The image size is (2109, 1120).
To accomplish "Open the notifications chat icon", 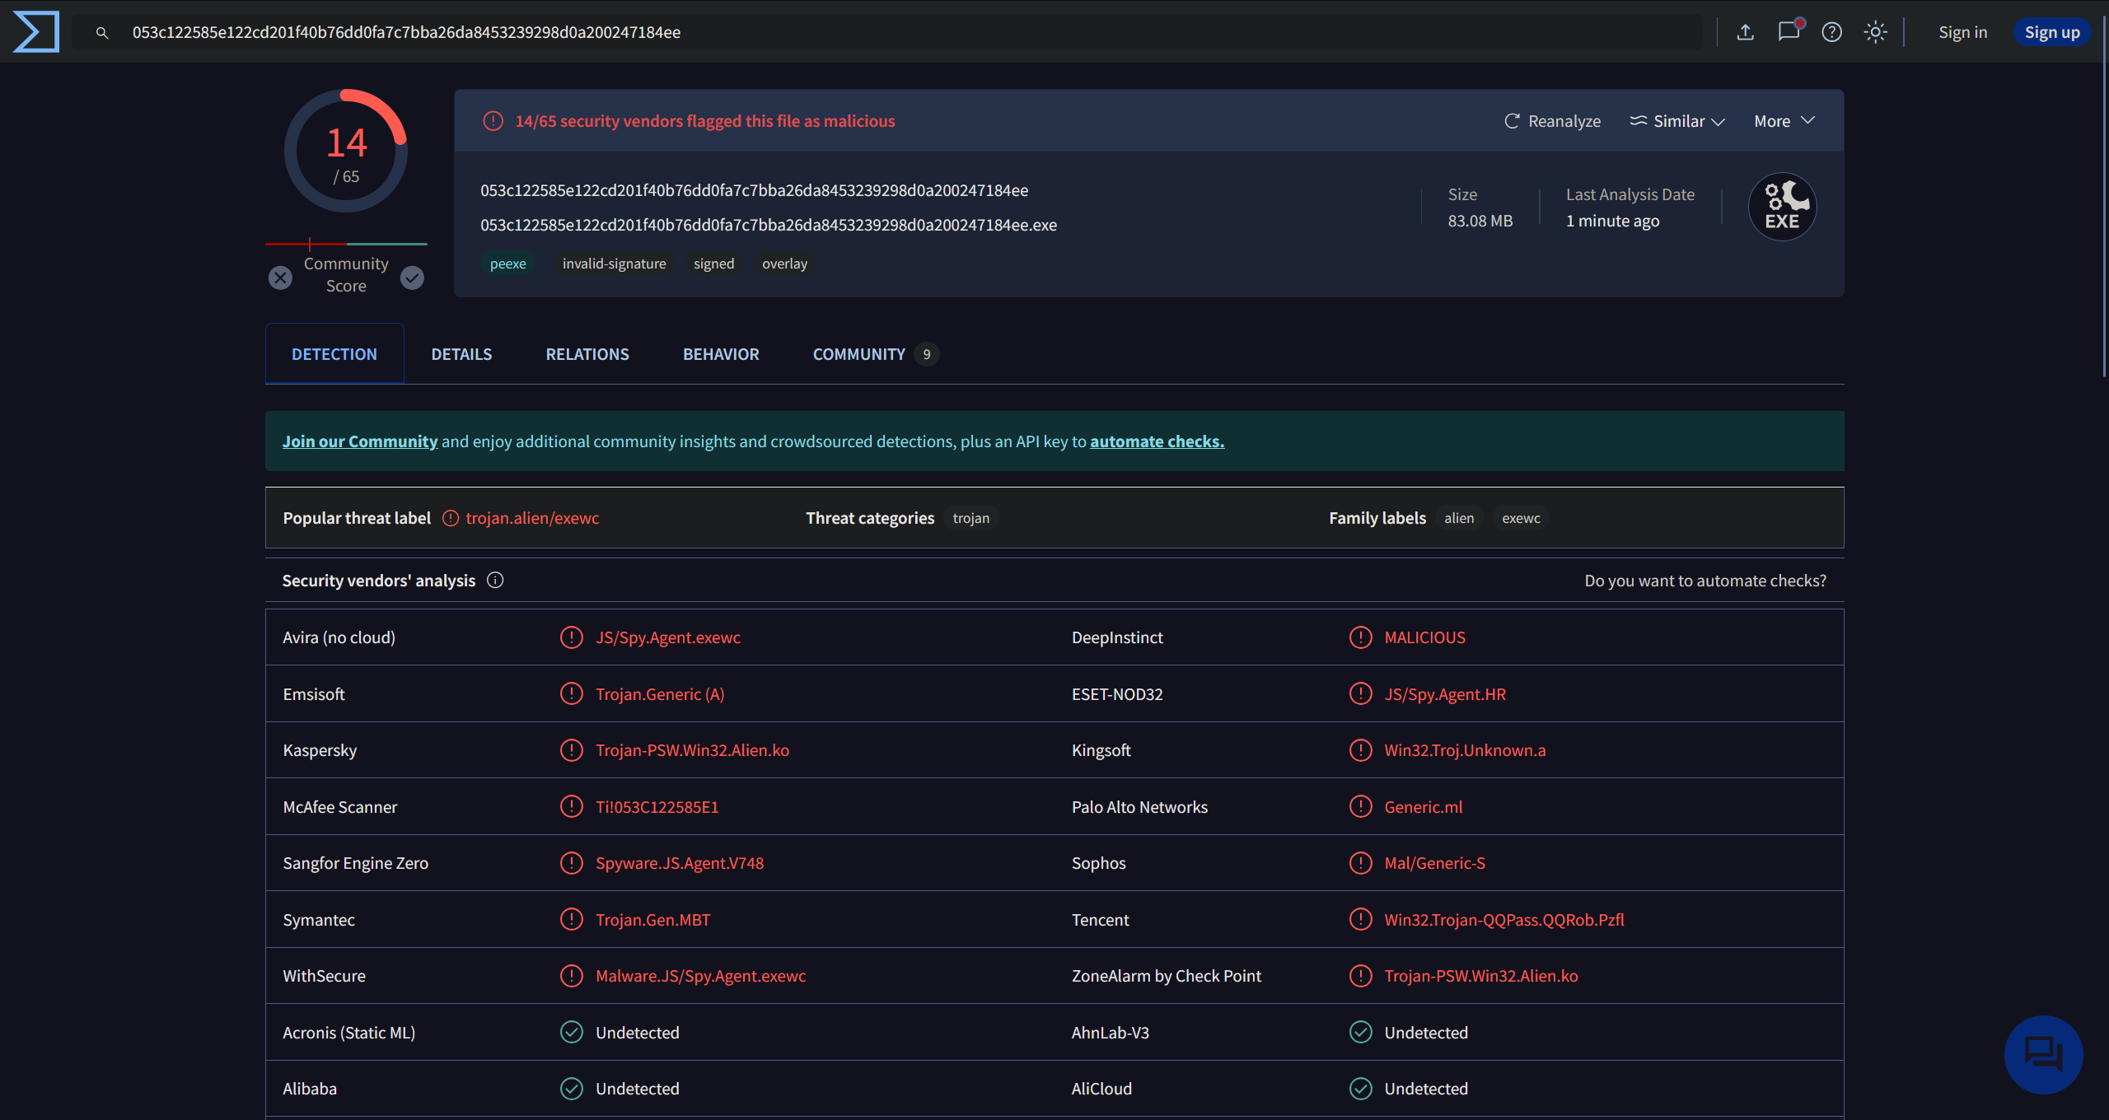I will [x=1788, y=32].
